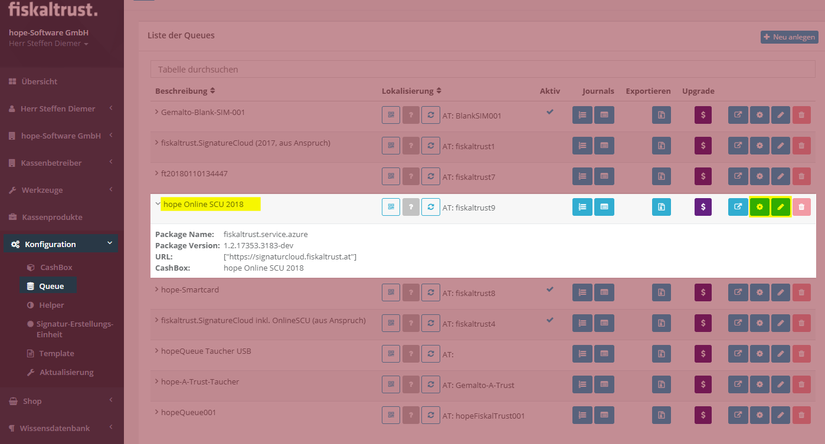Open journal card icon for hope Online SCU 2018
The image size is (825, 444).
pyautogui.click(x=604, y=207)
